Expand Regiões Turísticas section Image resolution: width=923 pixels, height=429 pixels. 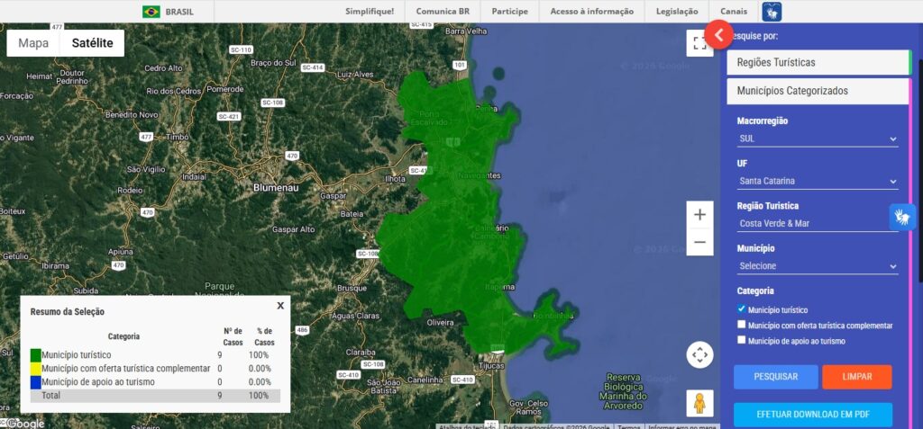point(818,62)
